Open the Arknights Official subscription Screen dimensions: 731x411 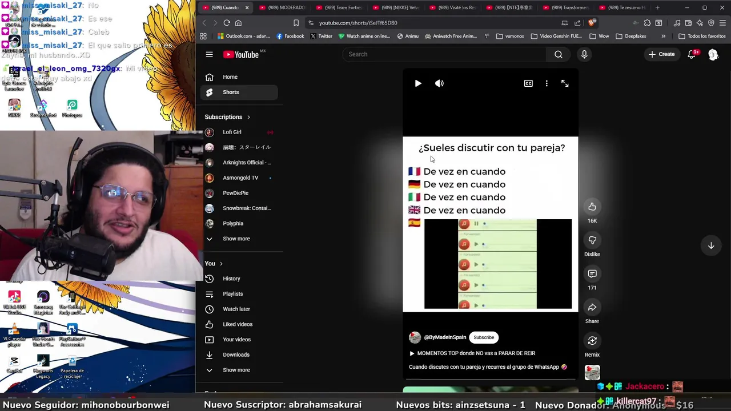point(239,163)
